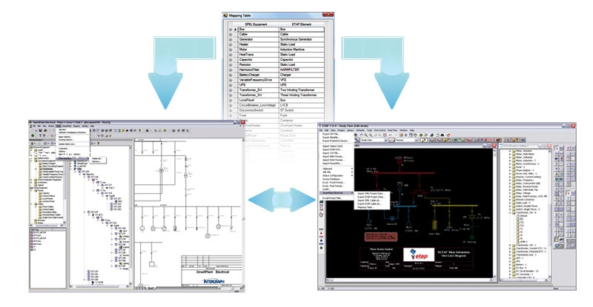This screenshot has height=307, width=593.
Task: Select the red Main Bus in ETAP diagram
Action: [x=403, y=173]
